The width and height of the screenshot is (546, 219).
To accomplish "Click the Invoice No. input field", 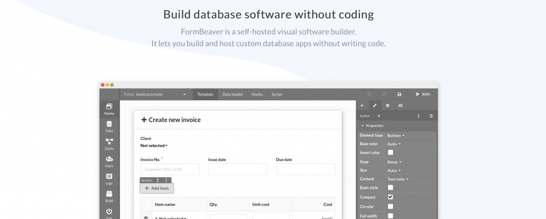I will point(170,169).
